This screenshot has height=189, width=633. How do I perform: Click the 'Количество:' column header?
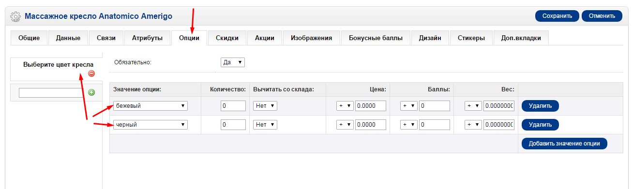tap(228, 89)
